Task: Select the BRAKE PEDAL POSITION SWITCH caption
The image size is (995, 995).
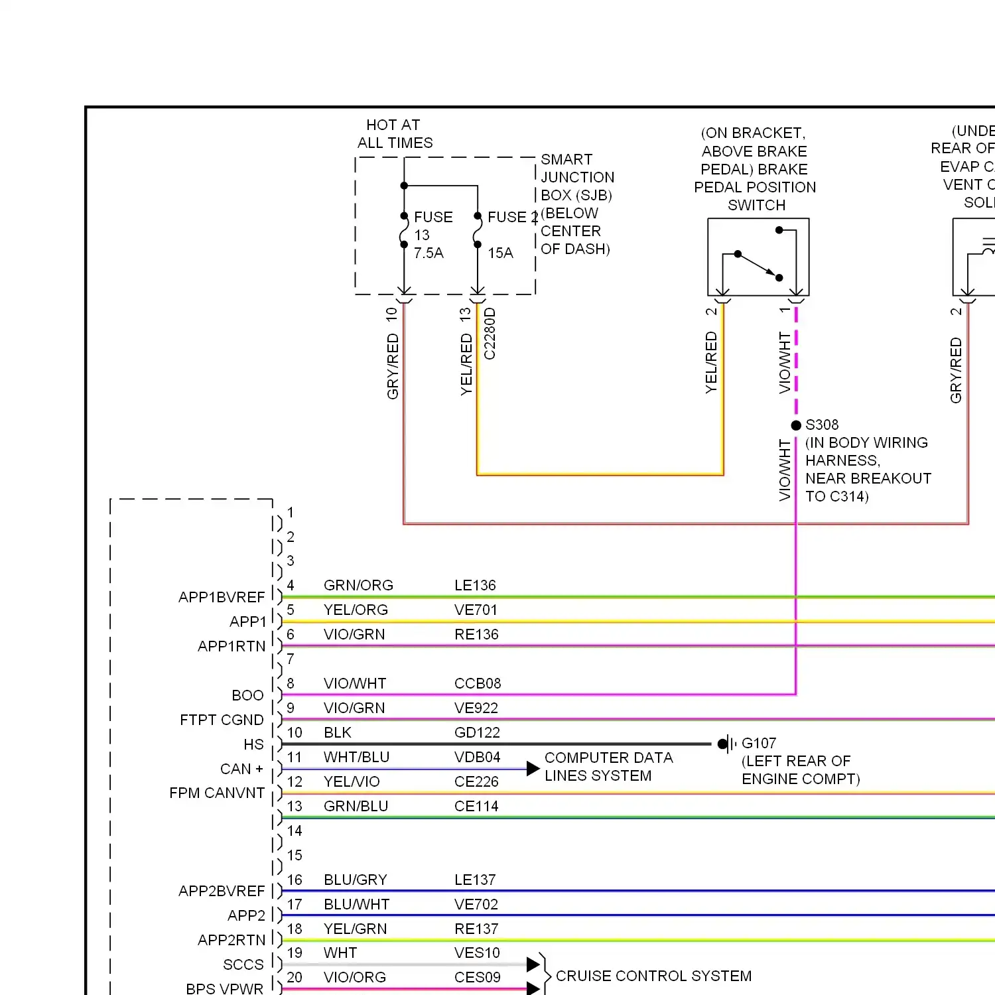Action: tap(755, 169)
